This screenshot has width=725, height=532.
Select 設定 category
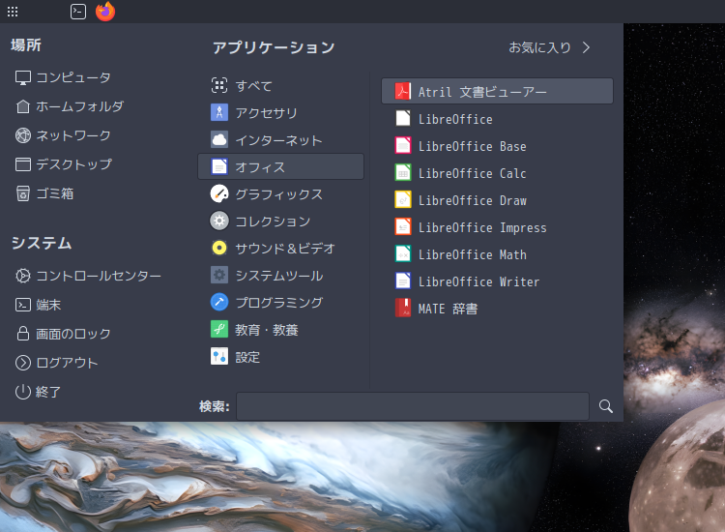280,357
